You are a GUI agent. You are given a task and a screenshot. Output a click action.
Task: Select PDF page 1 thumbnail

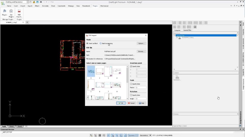(91, 71)
